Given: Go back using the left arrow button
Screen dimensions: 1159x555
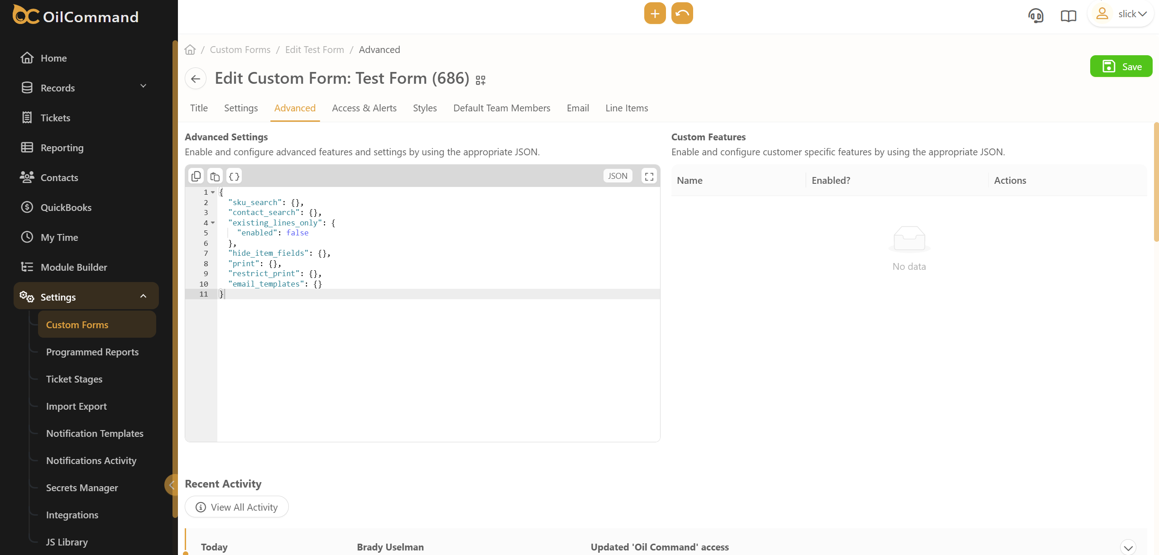Looking at the screenshot, I should click(x=196, y=79).
